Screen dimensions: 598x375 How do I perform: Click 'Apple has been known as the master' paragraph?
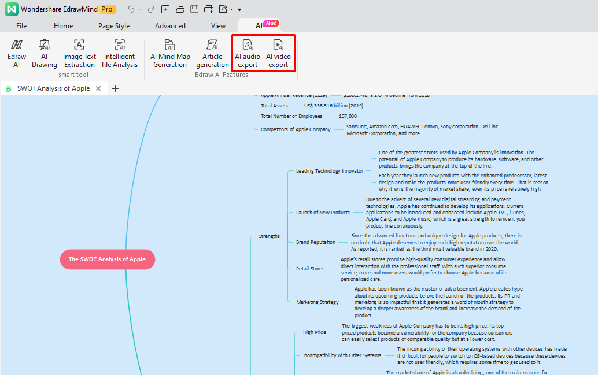tap(438, 302)
